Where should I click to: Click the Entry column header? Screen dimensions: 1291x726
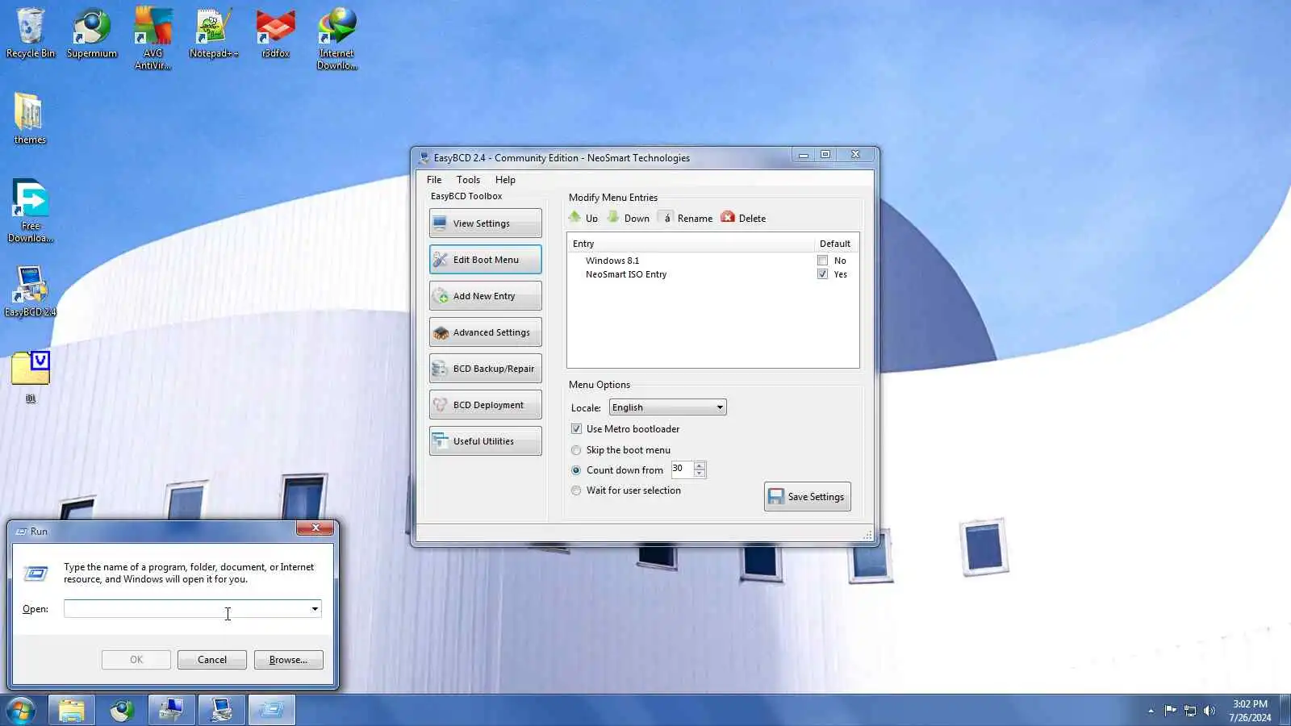pos(691,244)
